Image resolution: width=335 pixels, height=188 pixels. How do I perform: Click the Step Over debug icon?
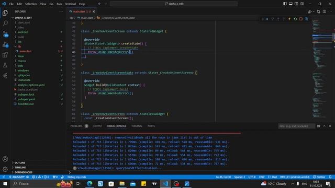click(273, 19)
